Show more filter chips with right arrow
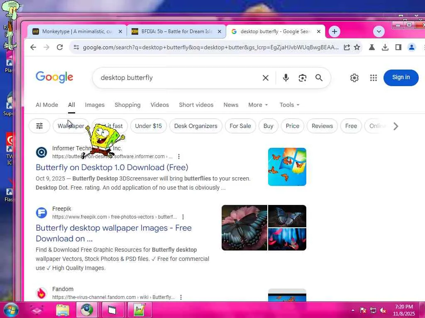 pos(396,126)
